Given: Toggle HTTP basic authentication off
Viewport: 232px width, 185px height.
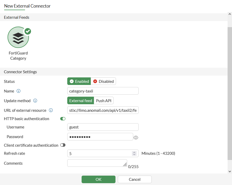Looking at the screenshot, I should tap(63, 119).
